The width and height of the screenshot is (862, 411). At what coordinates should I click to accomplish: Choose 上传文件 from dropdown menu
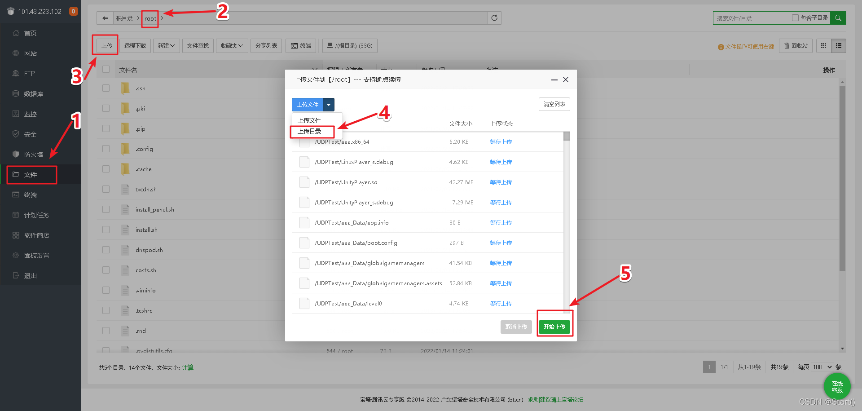[x=309, y=120]
